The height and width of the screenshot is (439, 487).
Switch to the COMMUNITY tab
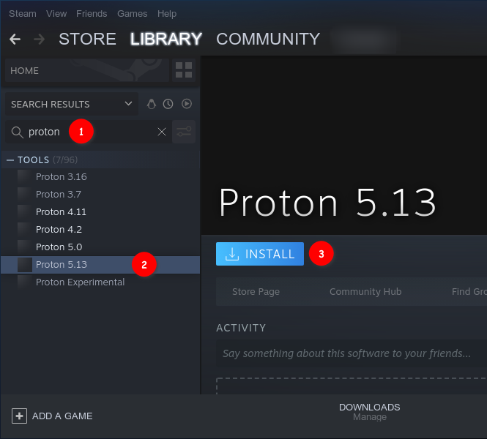268,39
